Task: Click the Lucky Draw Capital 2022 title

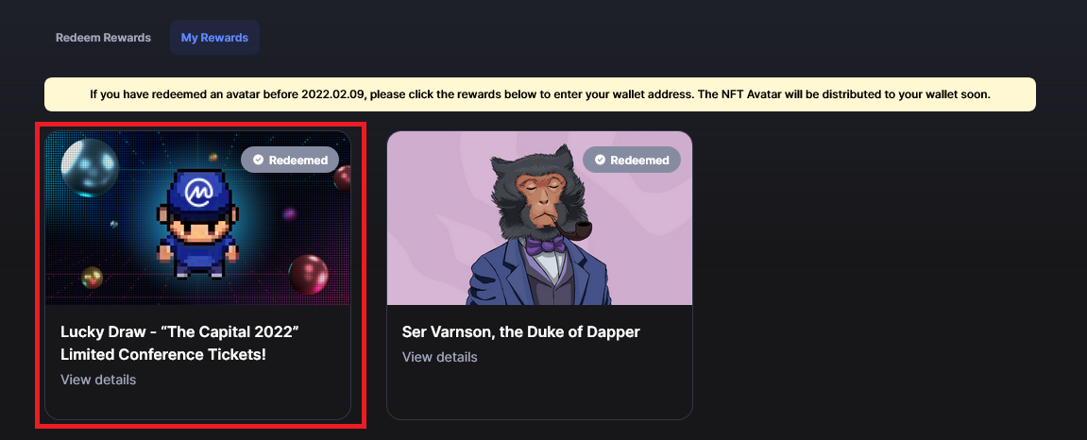Action: click(x=179, y=343)
